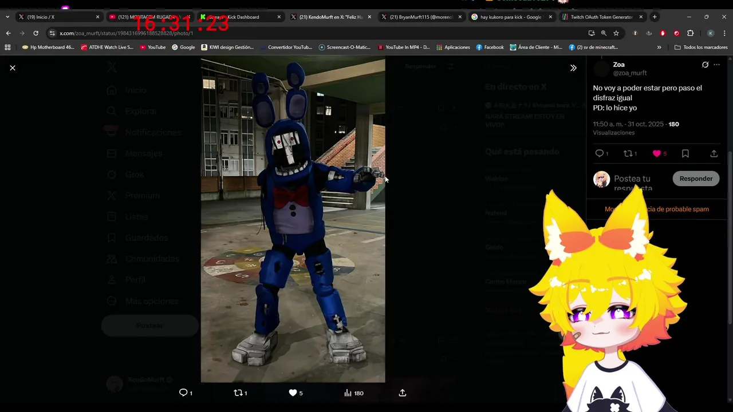Image resolution: width=733 pixels, height=412 pixels.
Task: Switch to the Kick Dashboard tab
Action: pos(241,17)
